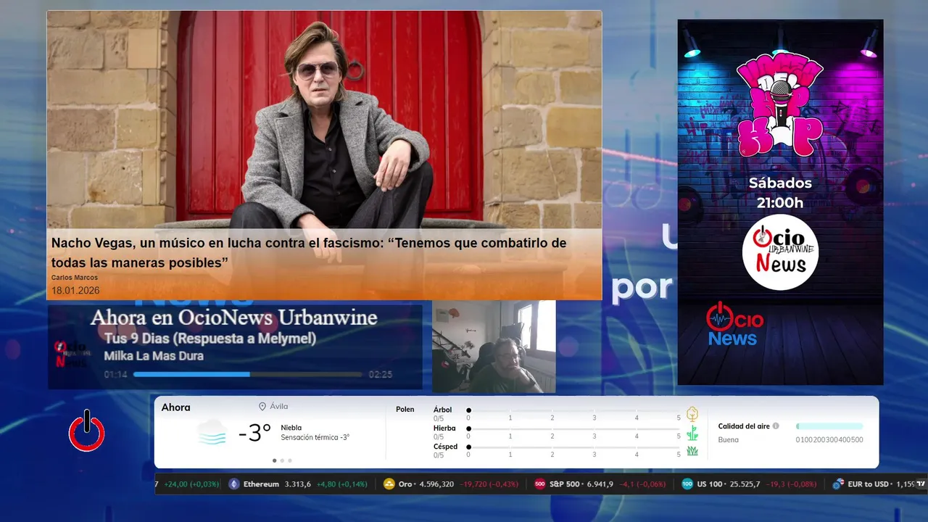
Task: Click the fog weather icon
Action: (212, 433)
